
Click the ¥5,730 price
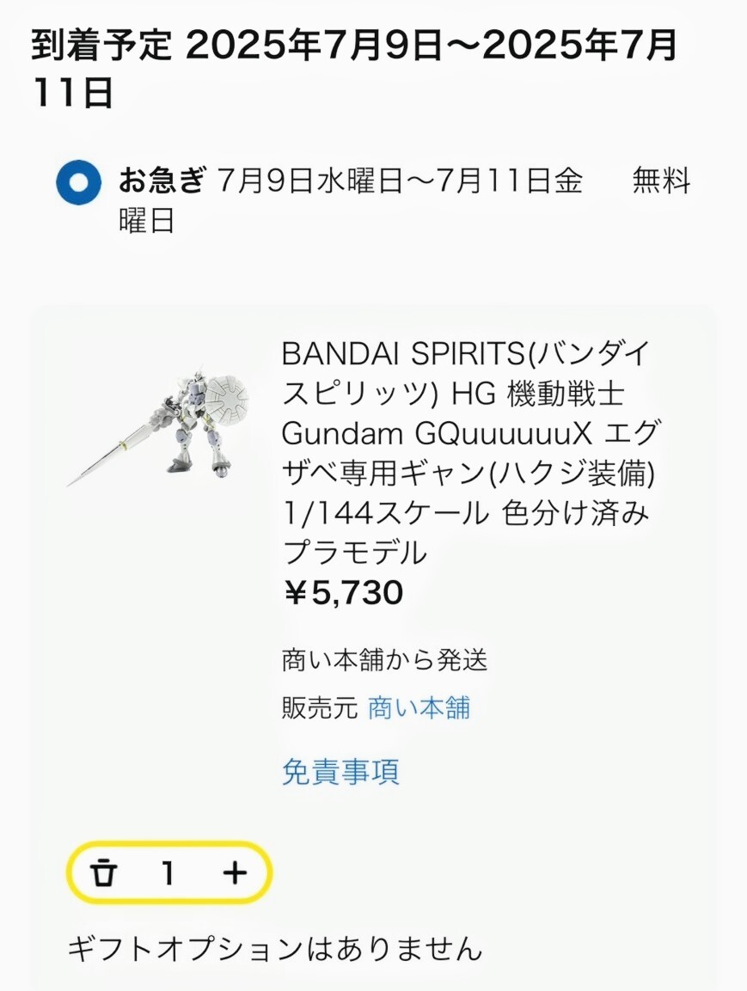pos(343,593)
